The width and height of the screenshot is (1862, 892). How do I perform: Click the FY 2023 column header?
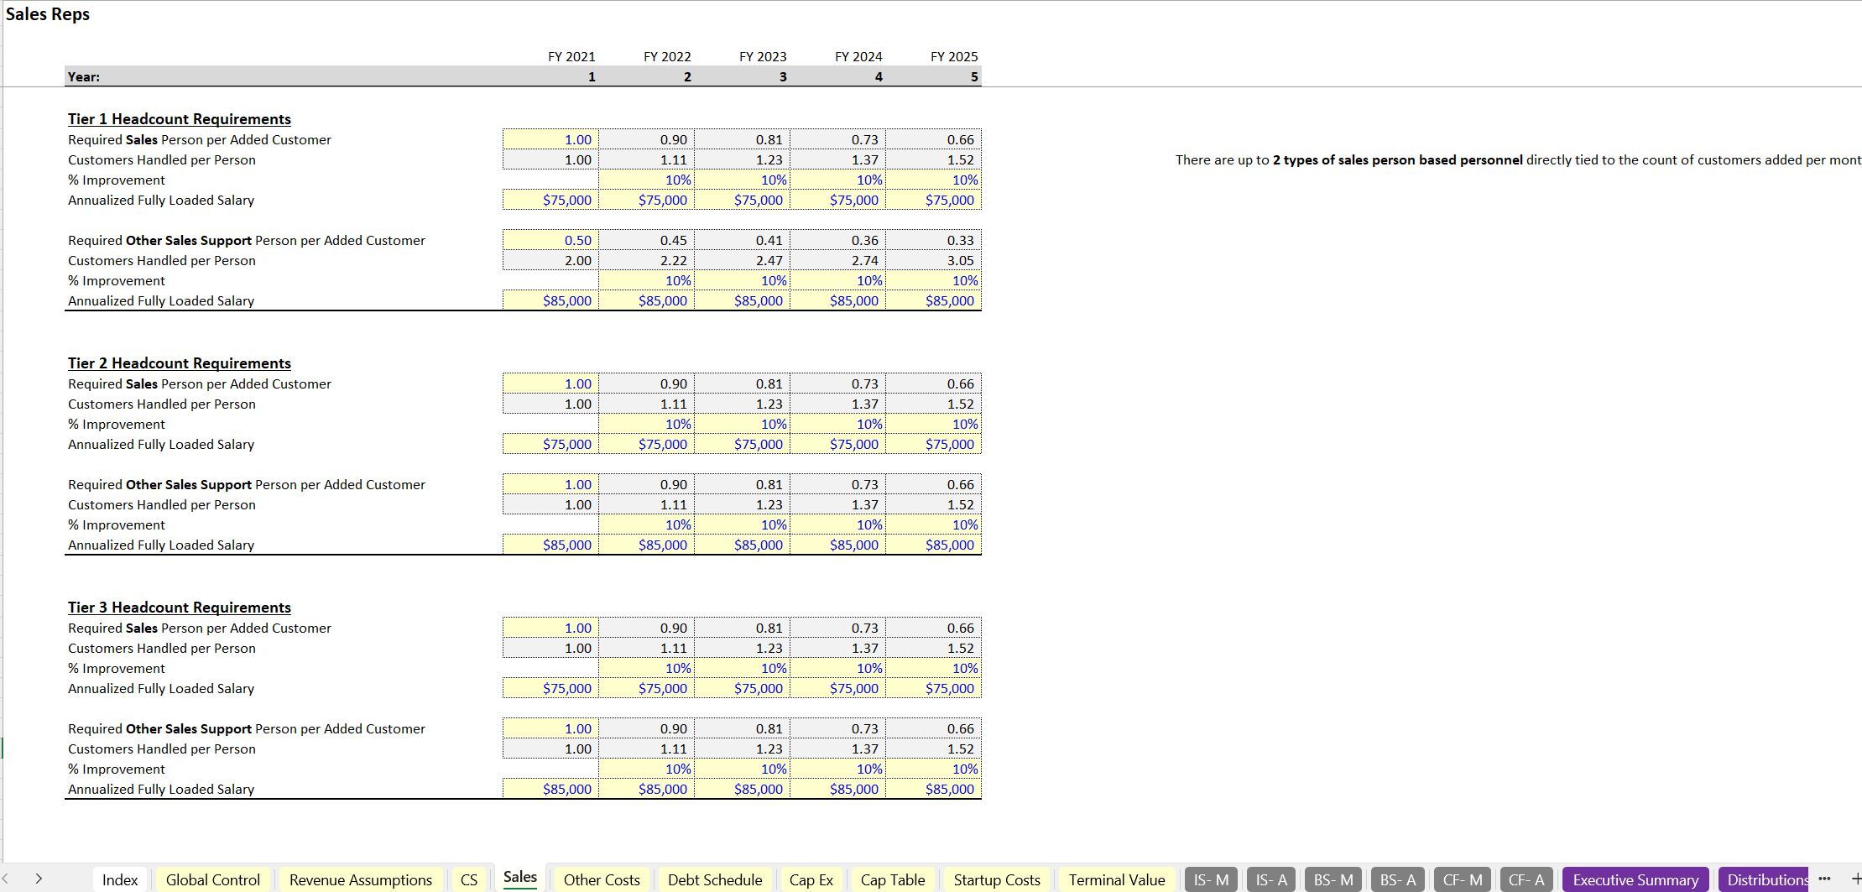(763, 56)
